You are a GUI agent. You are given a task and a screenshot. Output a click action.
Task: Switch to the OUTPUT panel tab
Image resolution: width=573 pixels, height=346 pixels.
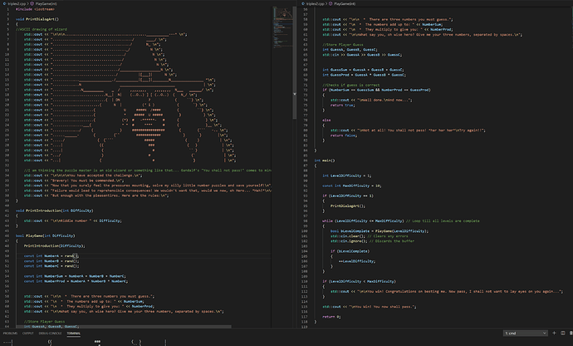[x=27, y=334]
